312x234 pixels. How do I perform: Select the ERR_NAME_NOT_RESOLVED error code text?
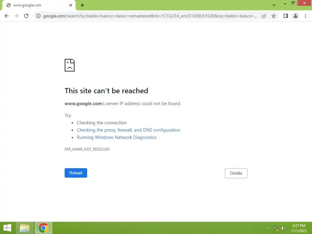[87, 149]
